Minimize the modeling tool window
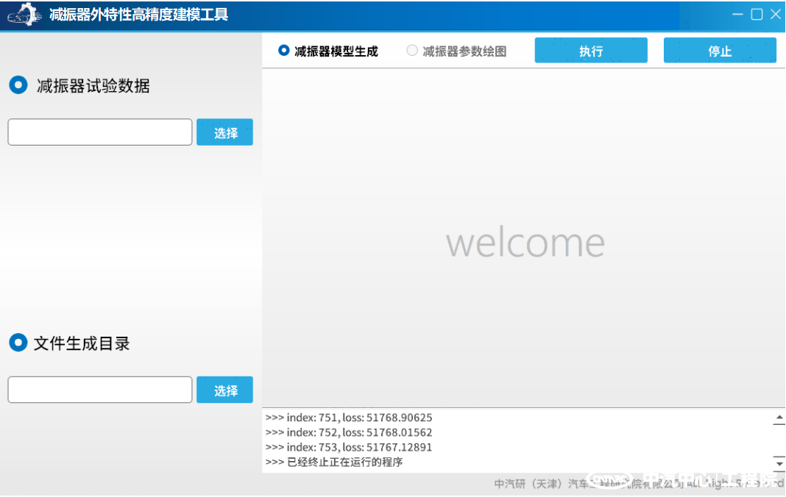The width and height of the screenshot is (786, 497). (x=738, y=15)
